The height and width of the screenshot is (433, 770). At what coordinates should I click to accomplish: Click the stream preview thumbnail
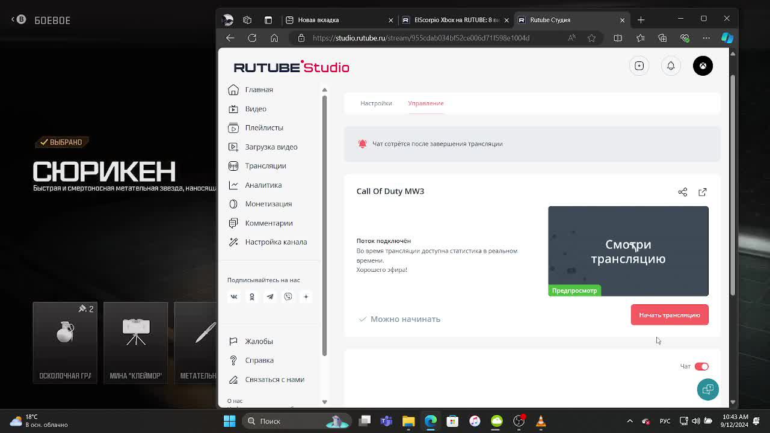click(x=628, y=251)
